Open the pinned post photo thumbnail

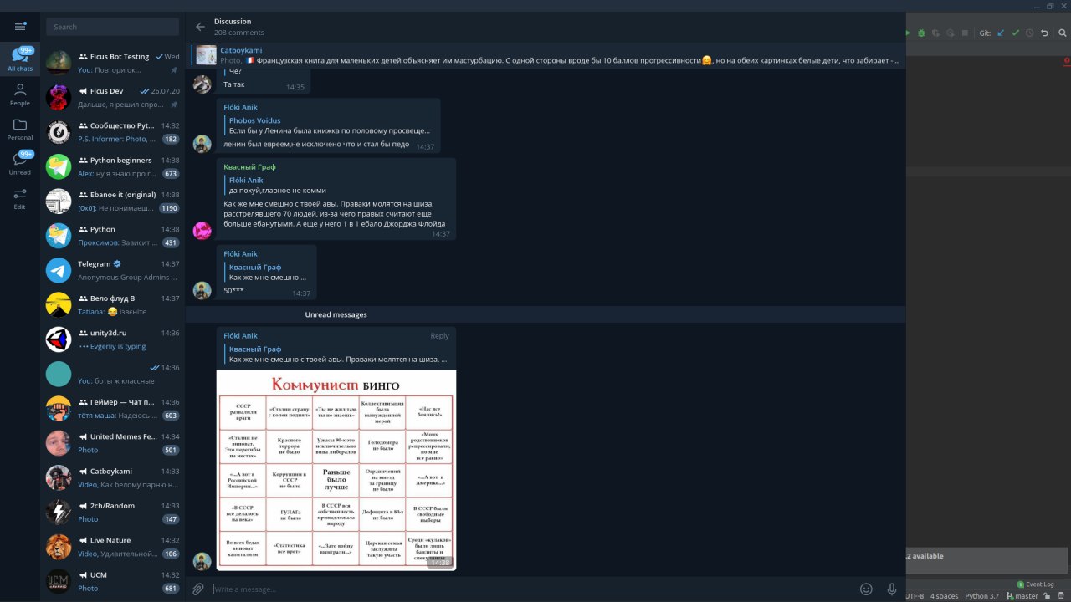click(207, 55)
